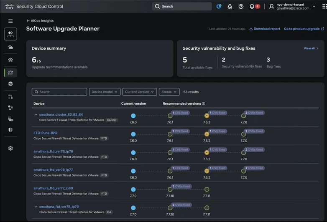Open notifications bell with 8 badge
327x222 pixels.
[x=254, y=6]
